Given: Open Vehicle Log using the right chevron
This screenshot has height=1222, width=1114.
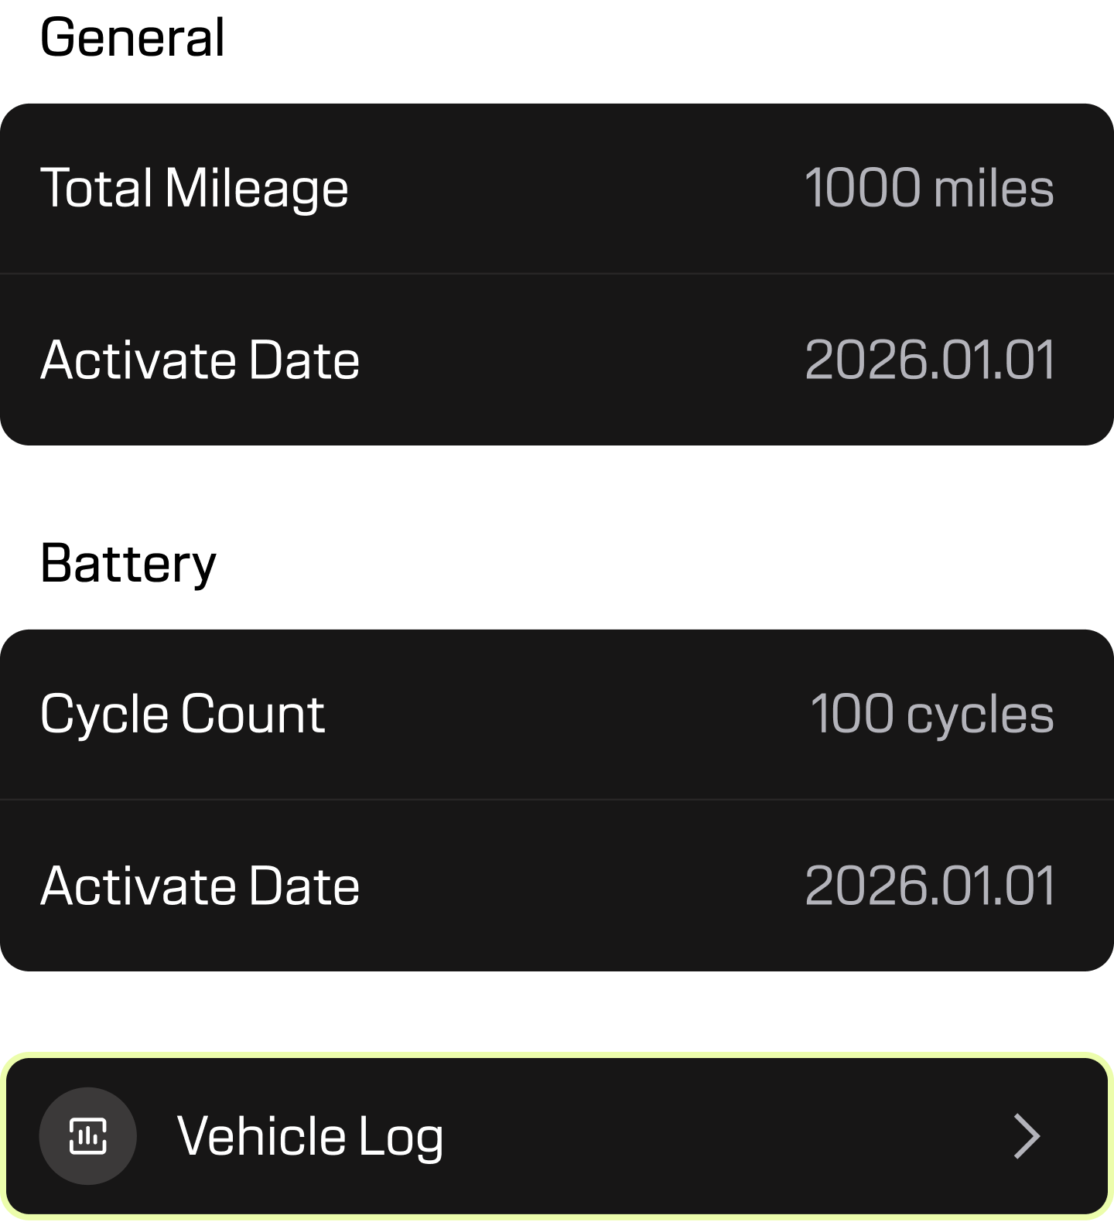Looking at the screenshot, I should pos(1027,1136).
